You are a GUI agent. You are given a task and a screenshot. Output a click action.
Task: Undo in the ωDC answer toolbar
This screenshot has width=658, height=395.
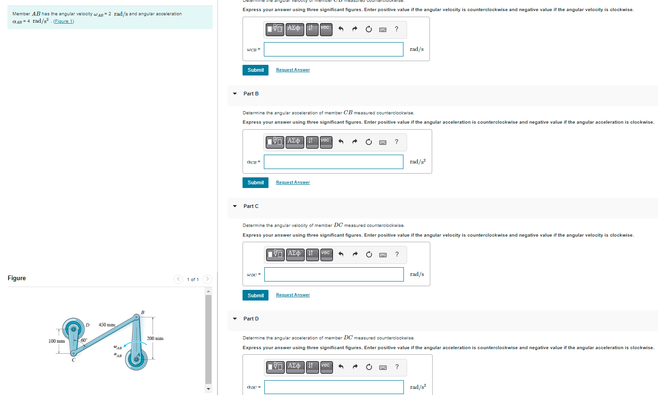coord(341,254)
